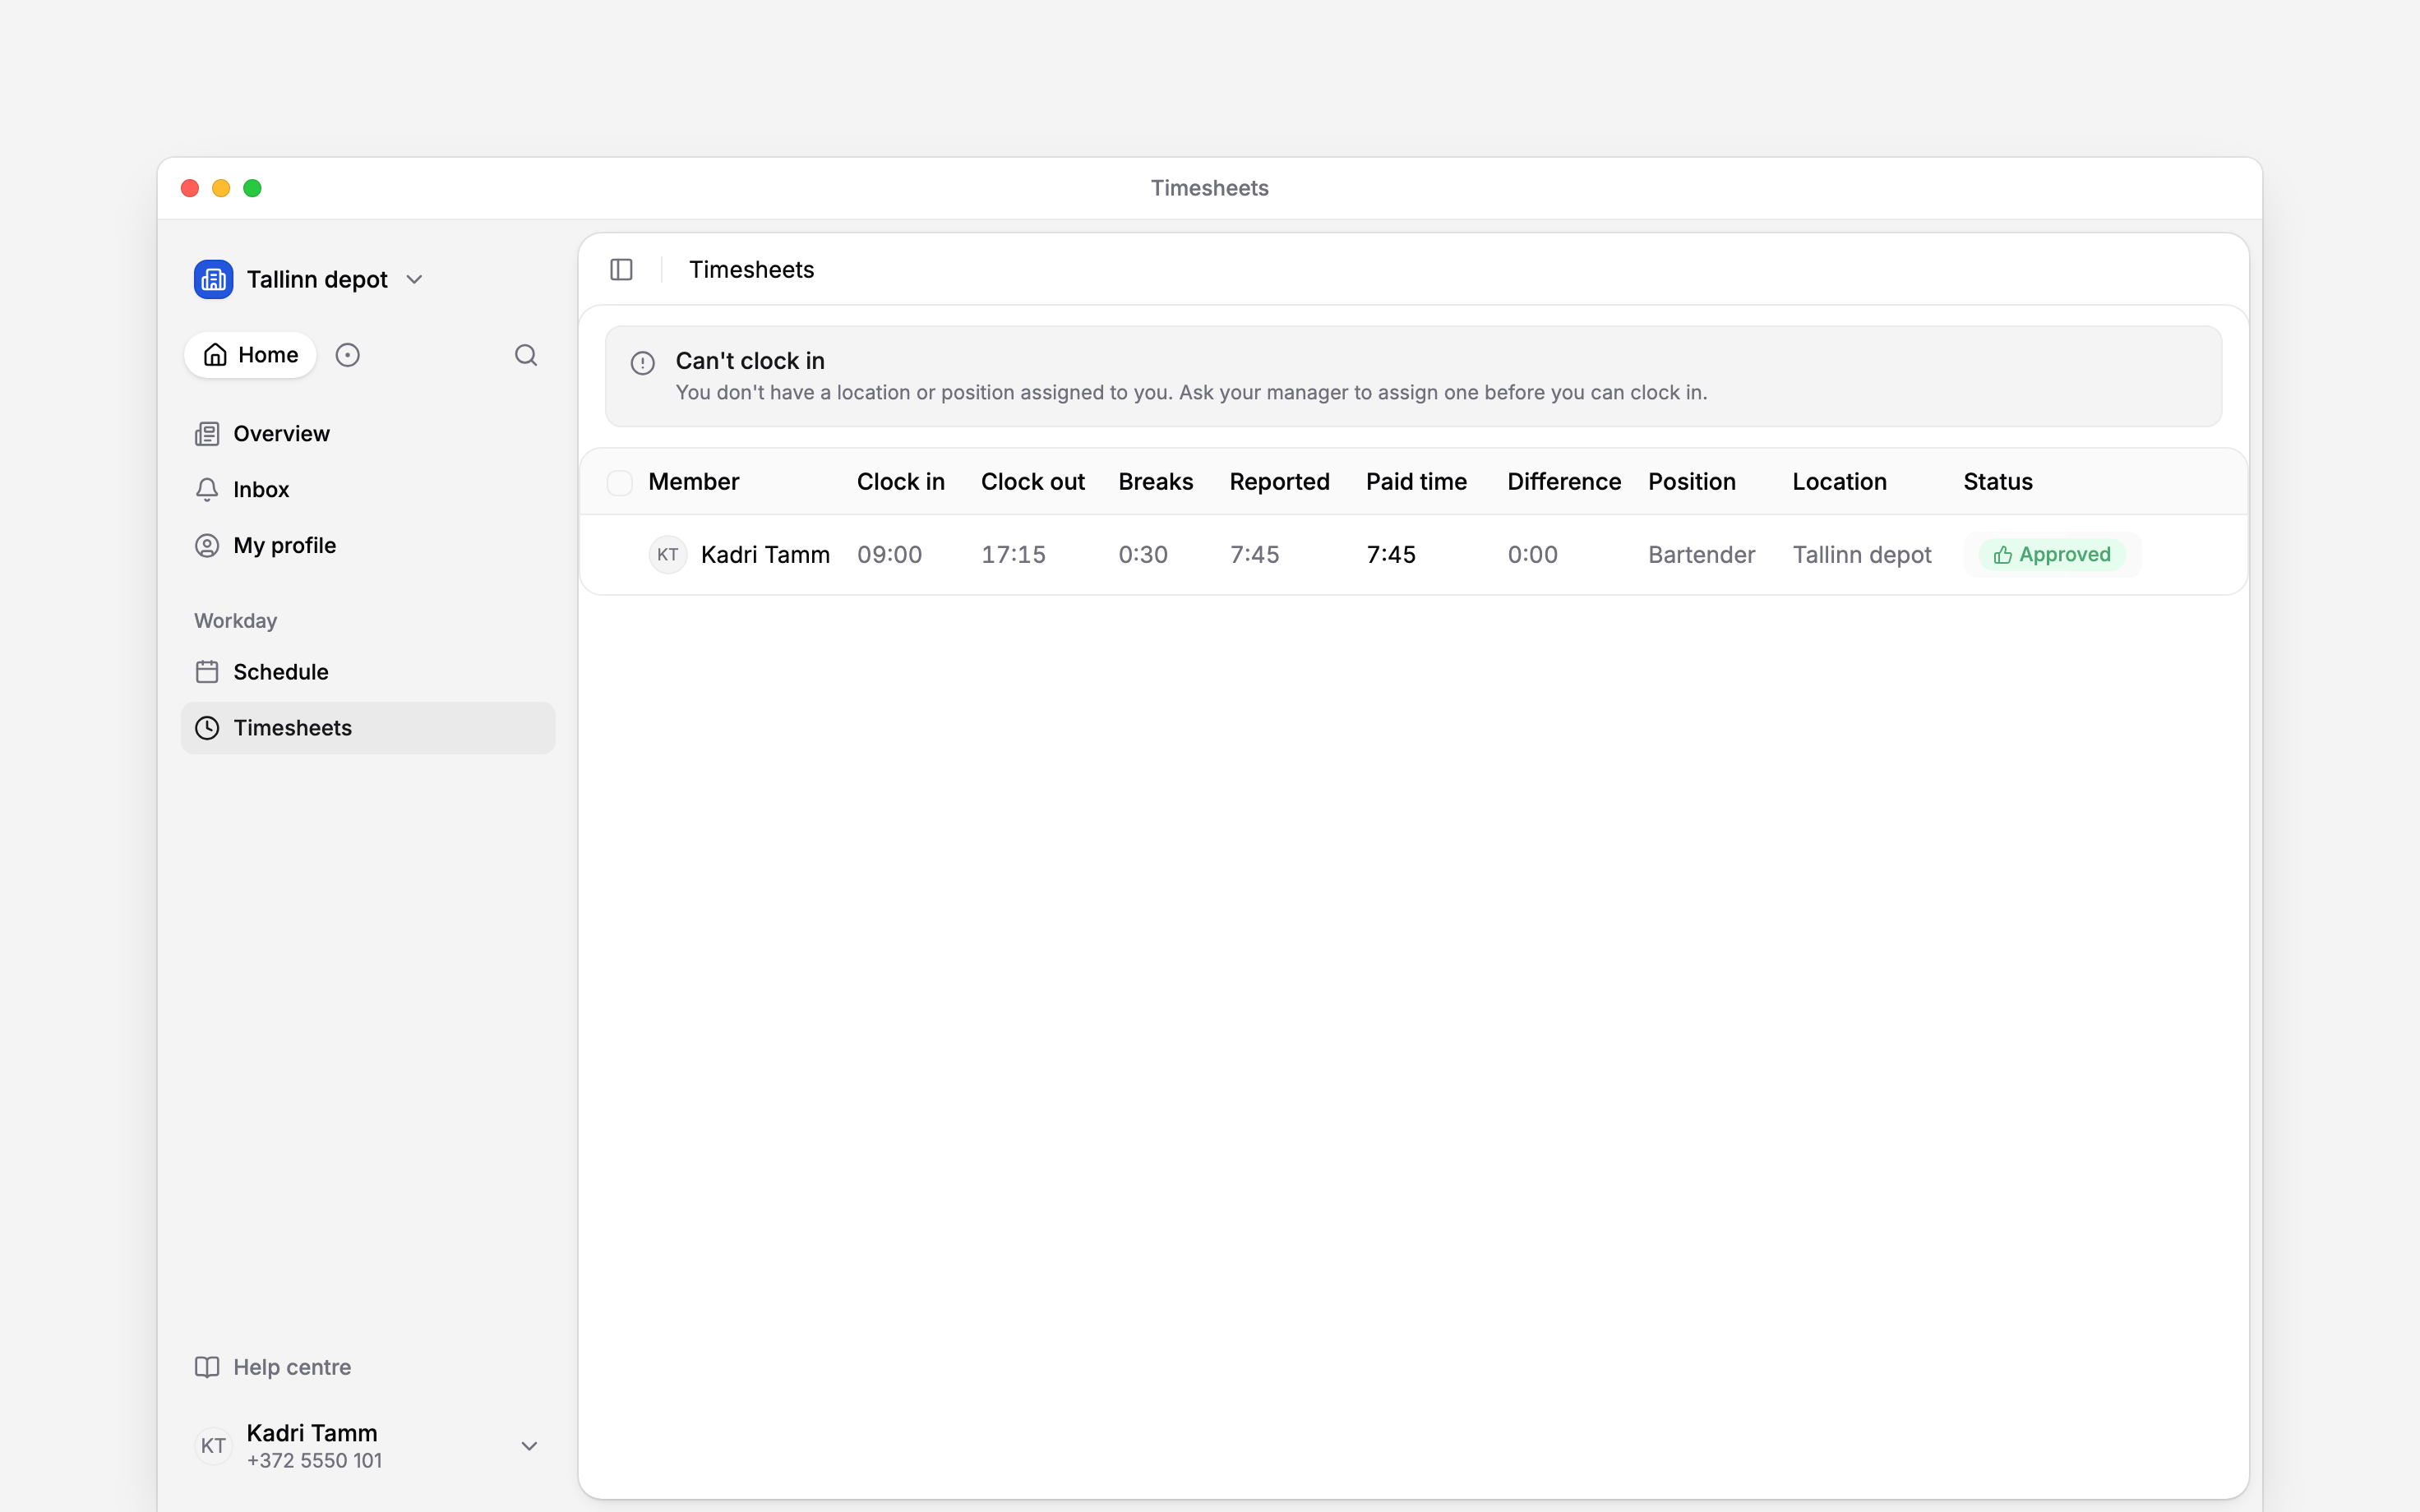The width and height of the screenshot is (2420, 1512).
Task: Click the 0:00 difference value
Action: tap(1533, 555)
